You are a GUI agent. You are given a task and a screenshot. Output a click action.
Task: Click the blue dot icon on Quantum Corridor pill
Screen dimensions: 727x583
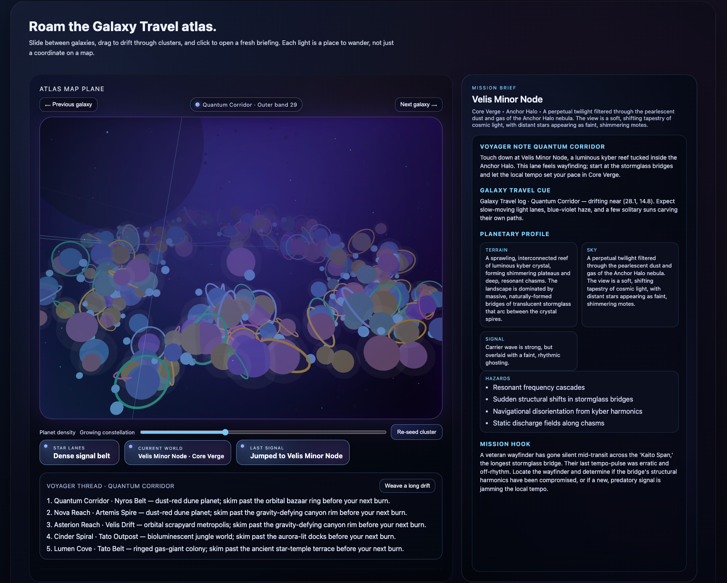(x=198, y=104)
